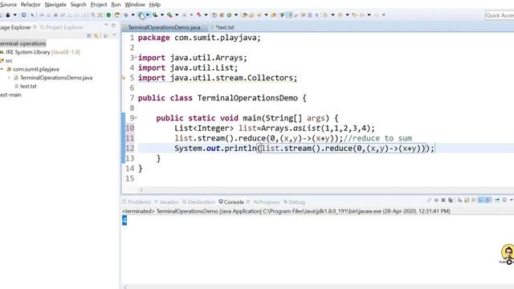Image resolution: width=514 pixels, height=289 pixels.
Task: Open the Refactor menu
Action: tap(31, 5)
